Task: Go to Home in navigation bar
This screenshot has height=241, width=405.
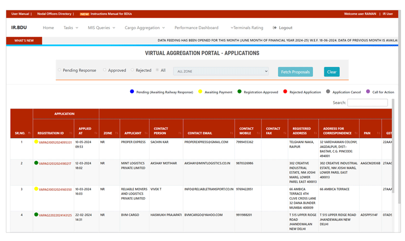Action: pyautogui.click(x=48, y=28)
